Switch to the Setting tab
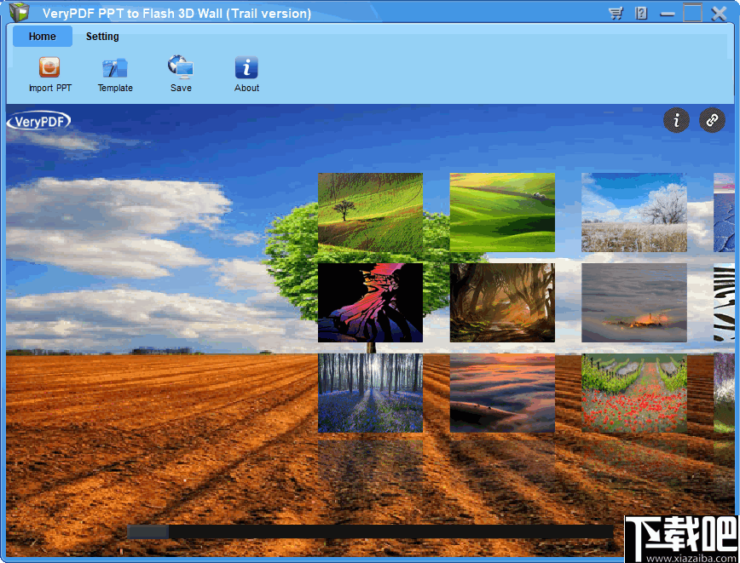 click(x=102, y=37)
